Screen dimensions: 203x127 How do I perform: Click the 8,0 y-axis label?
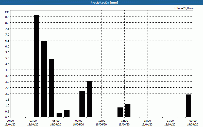pyautogui.click(x=7, y=23)
